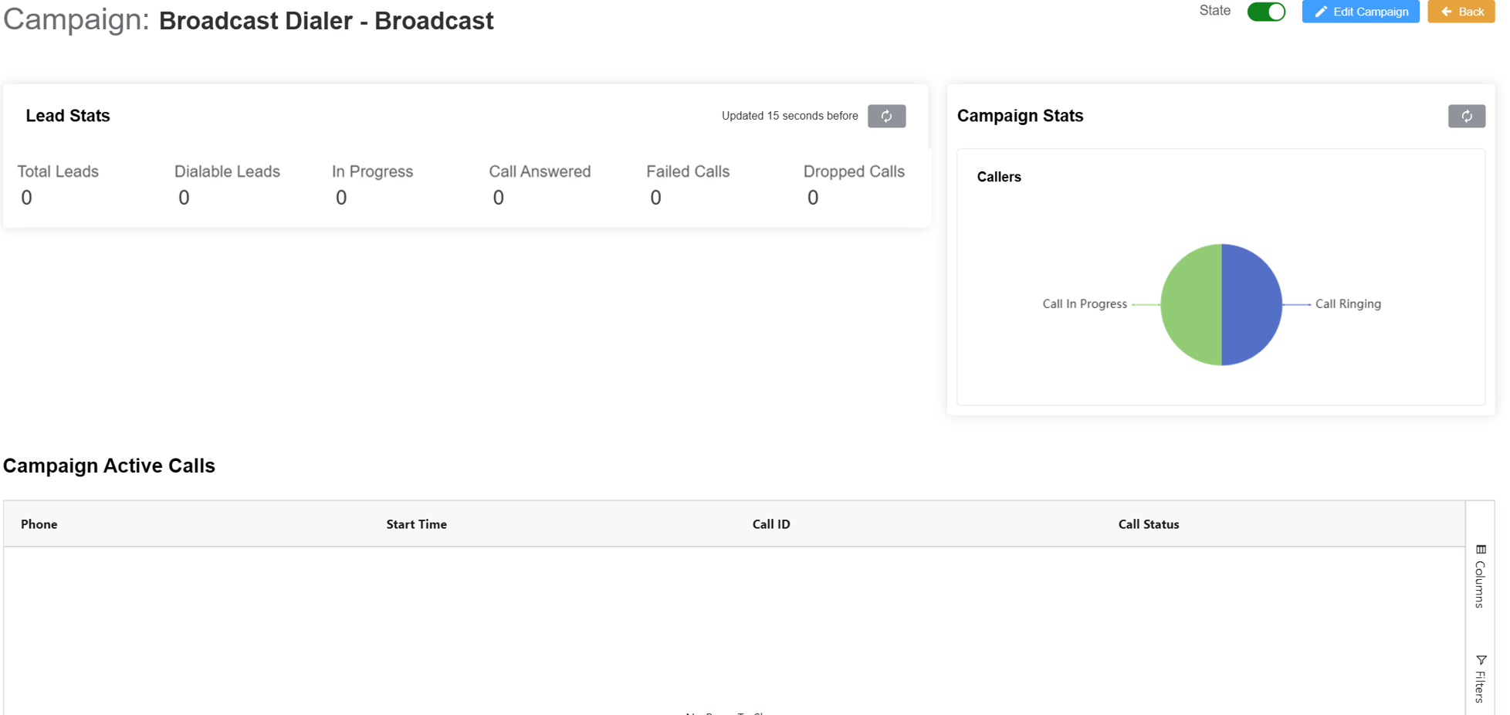The width and height of the screenshot is (1510, 715).
Task: Sort by the Phone column header
Action: [39, 524]
